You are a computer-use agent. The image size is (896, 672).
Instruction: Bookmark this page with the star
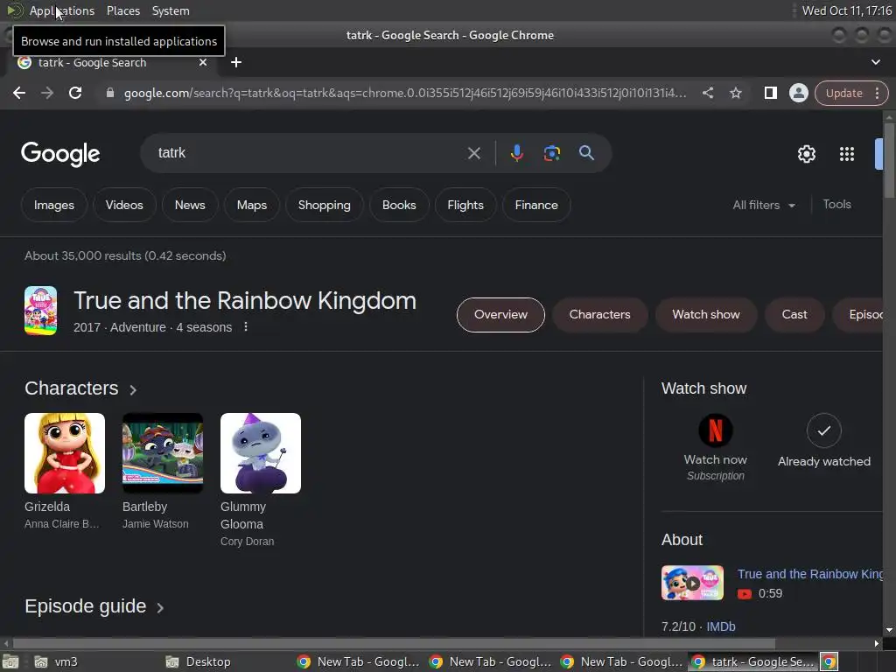tap(735, 93)
